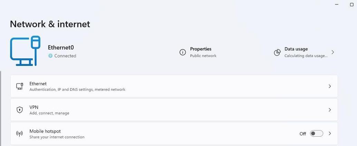The image size is (357, 146).
Task: Open the Ethernet settings item
Action: tap(174, 86)
